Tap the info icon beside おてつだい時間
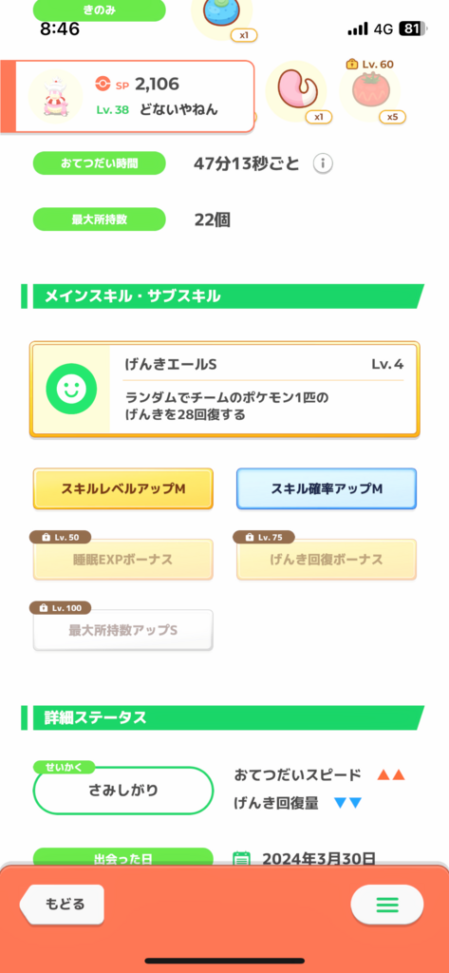Screen dimensions: 449x973 coord(323,163)
